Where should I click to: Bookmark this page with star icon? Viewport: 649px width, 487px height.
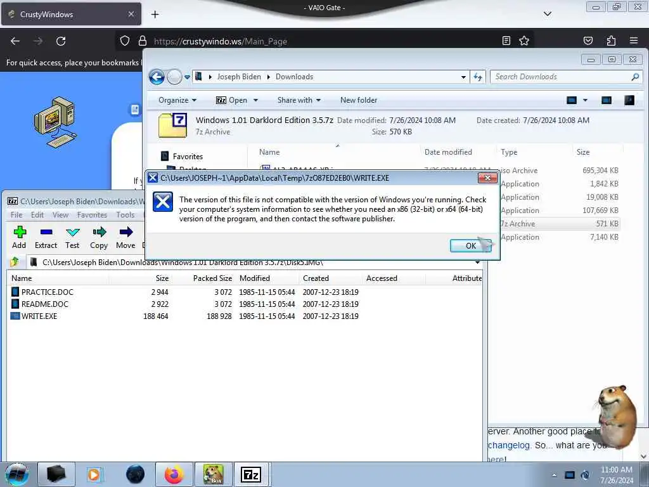(524, 41)
